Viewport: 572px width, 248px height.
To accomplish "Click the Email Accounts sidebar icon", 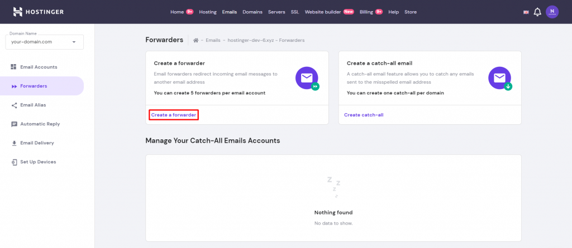I will (13, 67).
